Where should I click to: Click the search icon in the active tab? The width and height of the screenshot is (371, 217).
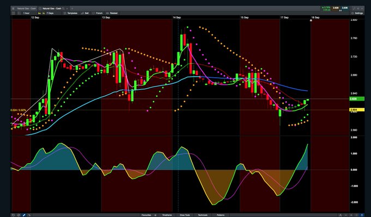tap(63, 8)
